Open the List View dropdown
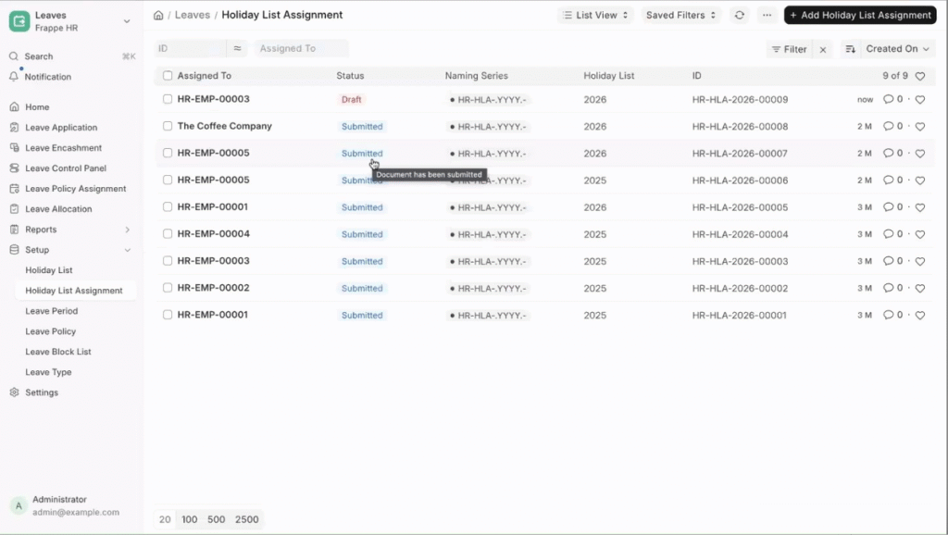 click(596, 15)
